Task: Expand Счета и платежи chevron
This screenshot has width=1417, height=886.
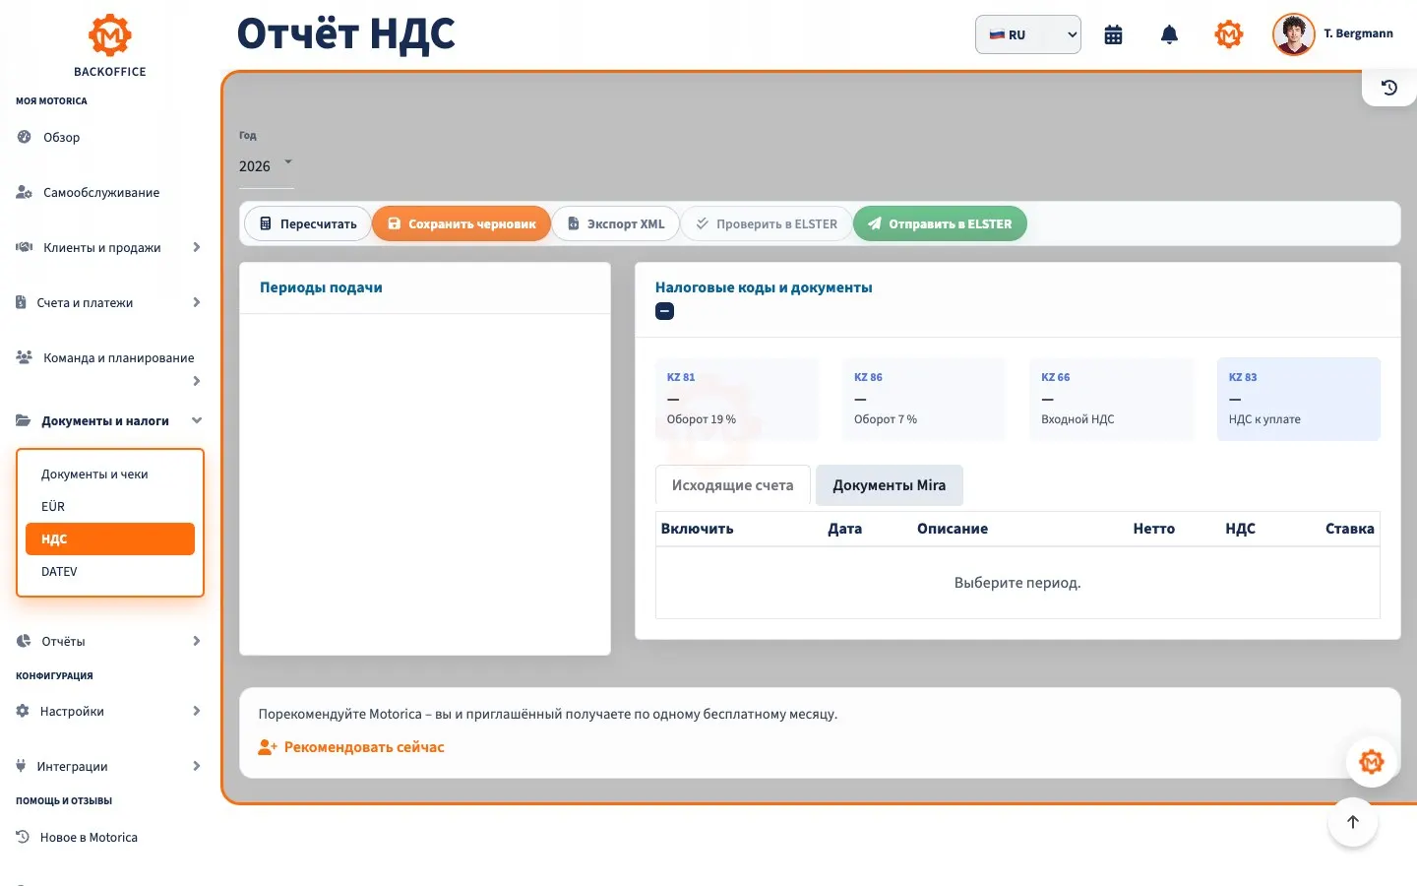Action: pyautogui.click(x=197, y=302)
